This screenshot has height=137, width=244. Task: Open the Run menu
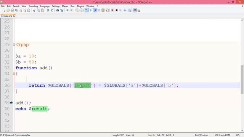[x=72, y=6]
